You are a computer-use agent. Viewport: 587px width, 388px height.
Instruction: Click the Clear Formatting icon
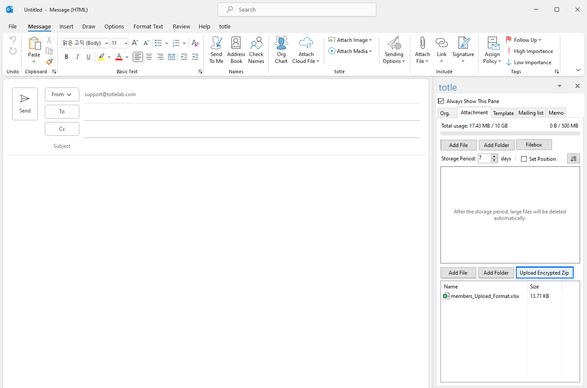tap(195, 43)
